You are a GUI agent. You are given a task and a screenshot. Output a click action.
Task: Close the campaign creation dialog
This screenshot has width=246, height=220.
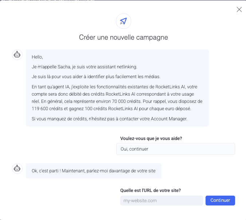239,9
